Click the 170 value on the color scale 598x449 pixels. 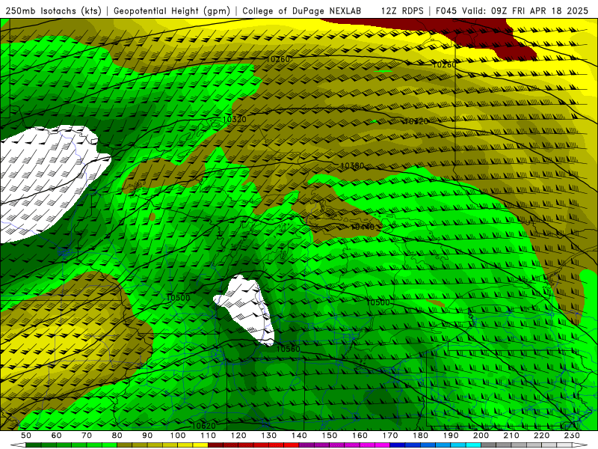(x=390, y=436)
